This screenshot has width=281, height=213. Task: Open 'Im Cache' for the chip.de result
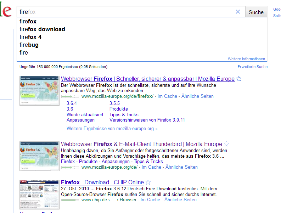150,200
